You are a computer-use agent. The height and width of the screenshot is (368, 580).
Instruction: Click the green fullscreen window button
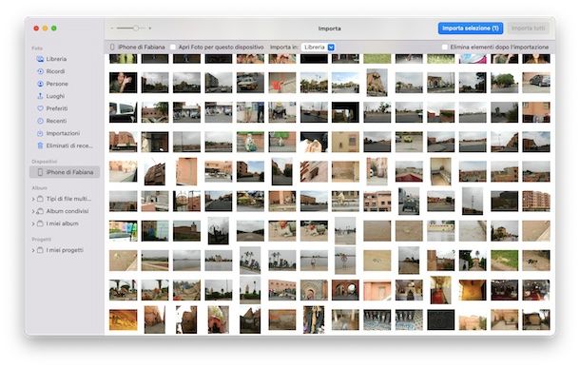[x=54, y=29]
